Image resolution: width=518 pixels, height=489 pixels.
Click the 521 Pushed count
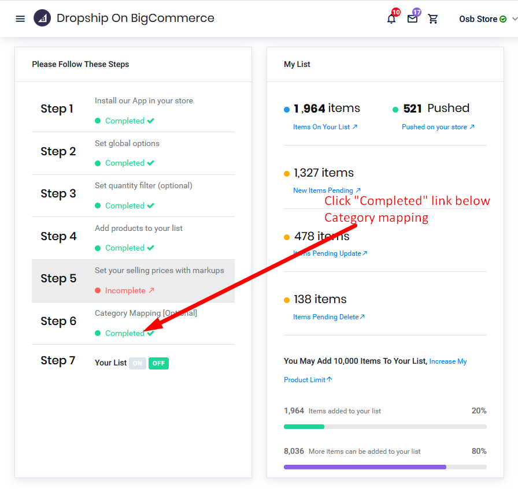coord(436,108)
